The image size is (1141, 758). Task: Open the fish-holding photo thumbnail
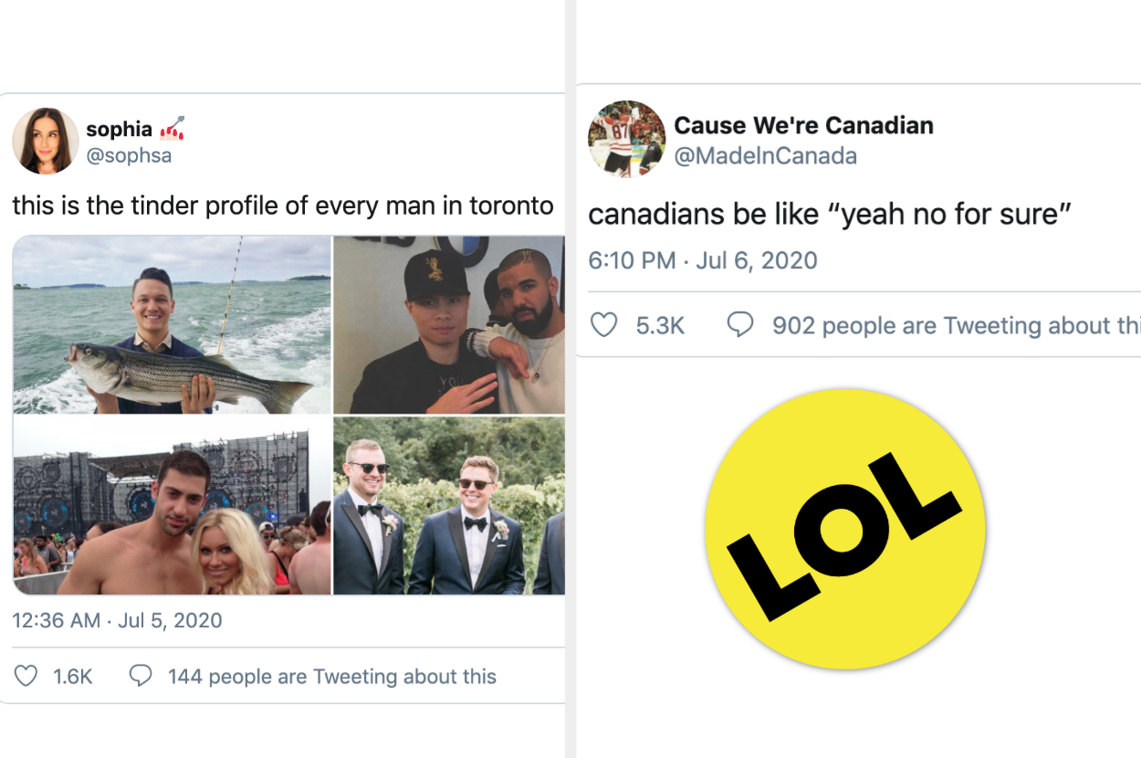pos(172,324)
